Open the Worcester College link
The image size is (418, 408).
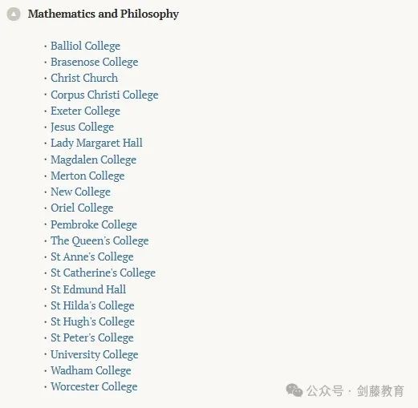(x=94, y=386)
